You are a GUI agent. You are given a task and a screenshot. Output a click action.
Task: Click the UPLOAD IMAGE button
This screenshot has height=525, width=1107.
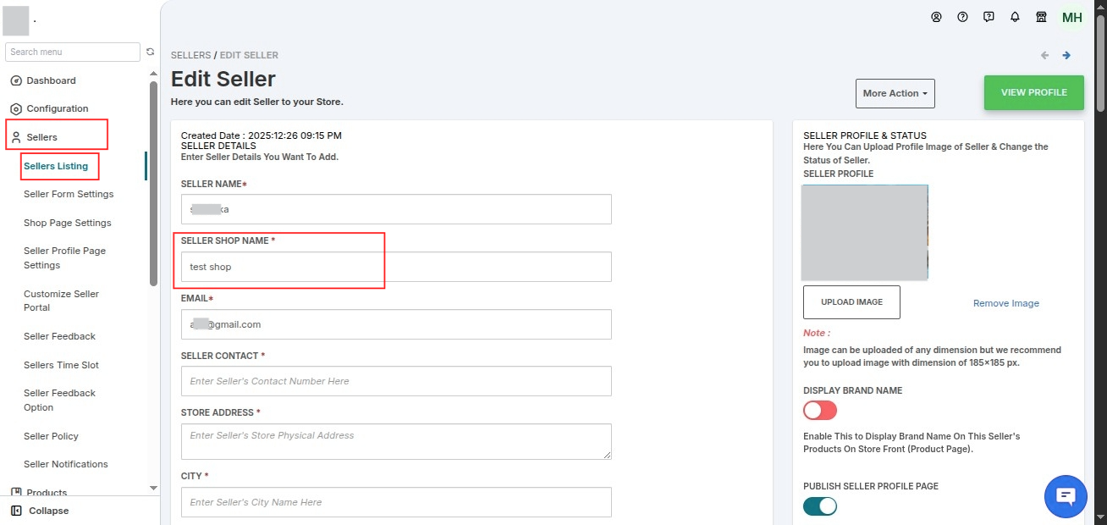point(851,302)
